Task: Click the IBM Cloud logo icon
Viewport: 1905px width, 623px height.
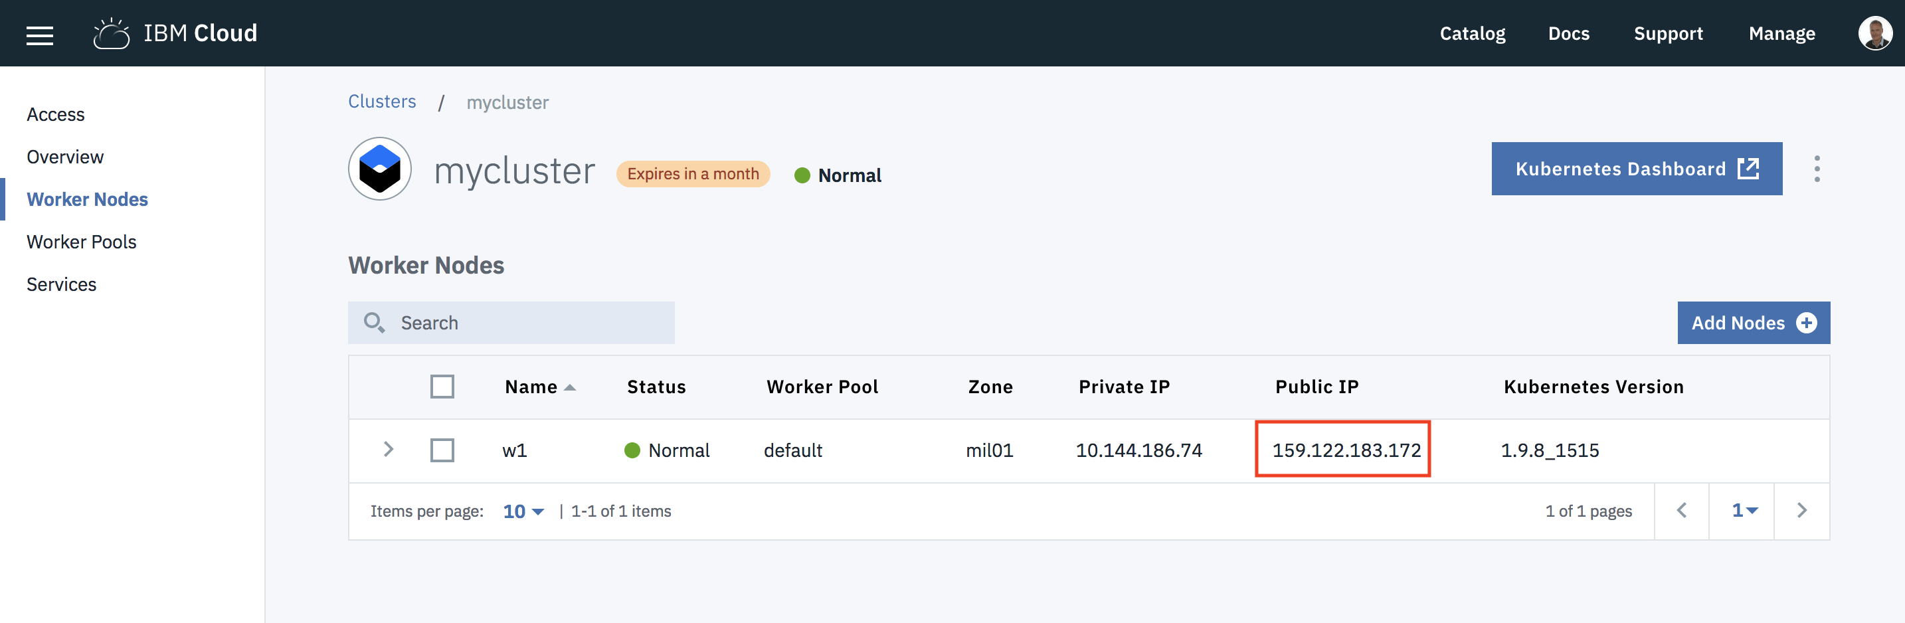Action: coord(112,34)
